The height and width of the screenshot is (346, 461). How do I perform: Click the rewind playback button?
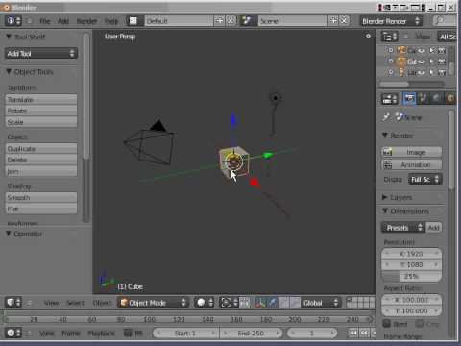click(365, 333)
